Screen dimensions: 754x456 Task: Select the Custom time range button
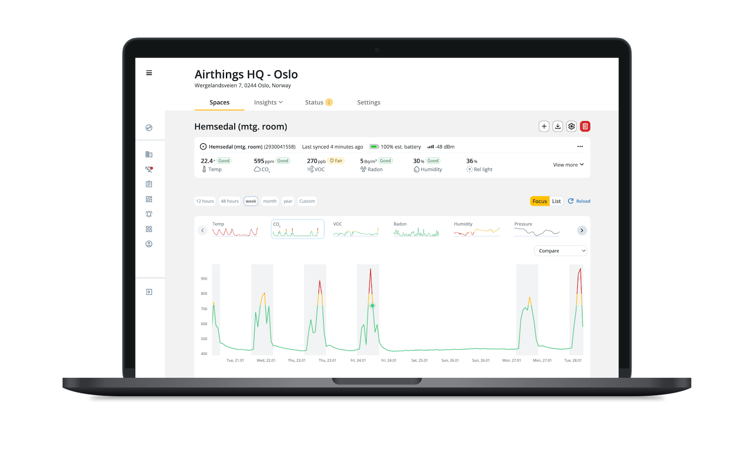[x=307, y=201]
